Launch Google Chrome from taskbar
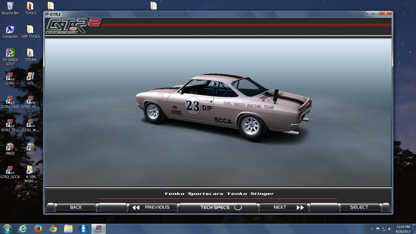 point(53,229)
